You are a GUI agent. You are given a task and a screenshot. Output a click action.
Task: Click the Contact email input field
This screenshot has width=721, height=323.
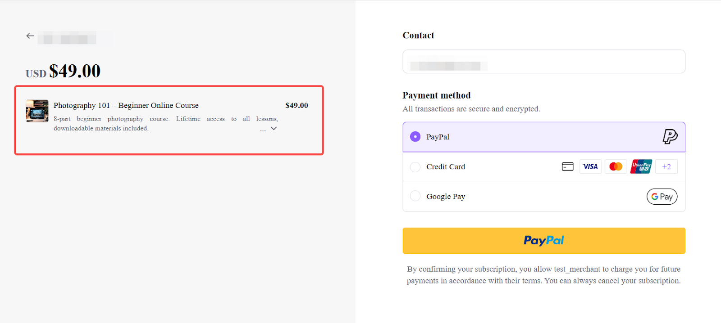point(543,62)
